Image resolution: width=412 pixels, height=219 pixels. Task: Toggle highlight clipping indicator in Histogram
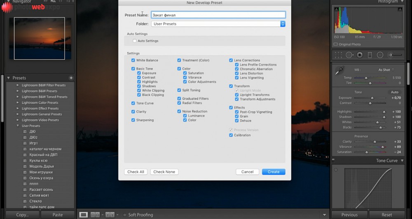click(400, 9)
